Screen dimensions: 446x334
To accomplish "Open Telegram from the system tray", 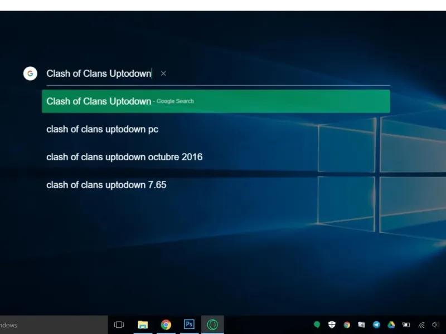I will point(377,325).
